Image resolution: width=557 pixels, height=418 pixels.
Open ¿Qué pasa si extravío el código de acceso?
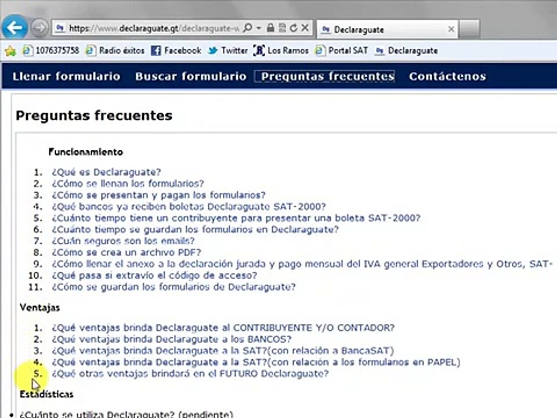tap(154, 275)
